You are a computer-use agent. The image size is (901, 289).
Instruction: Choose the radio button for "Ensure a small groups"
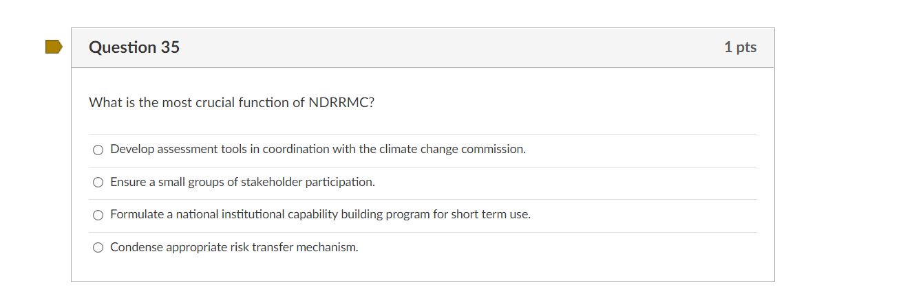point(98,183)
